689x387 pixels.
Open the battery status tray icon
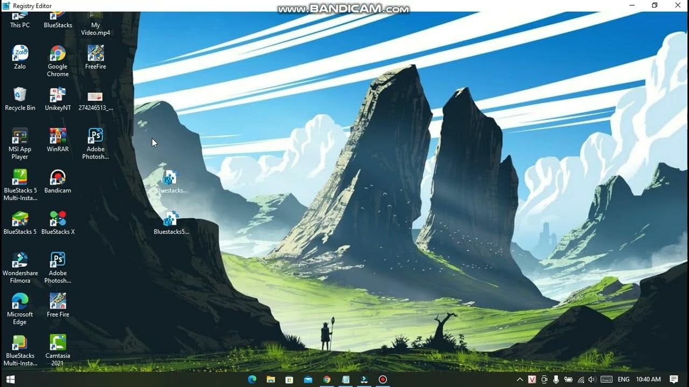coord(568,379)
